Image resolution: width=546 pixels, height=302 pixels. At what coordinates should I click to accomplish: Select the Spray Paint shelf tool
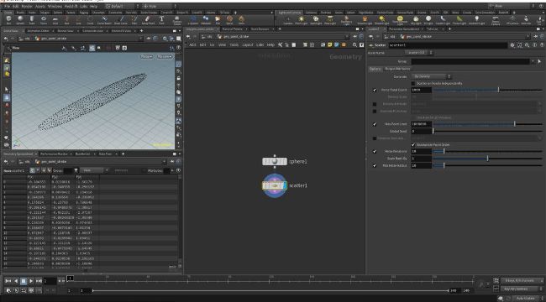click(148, 20)
